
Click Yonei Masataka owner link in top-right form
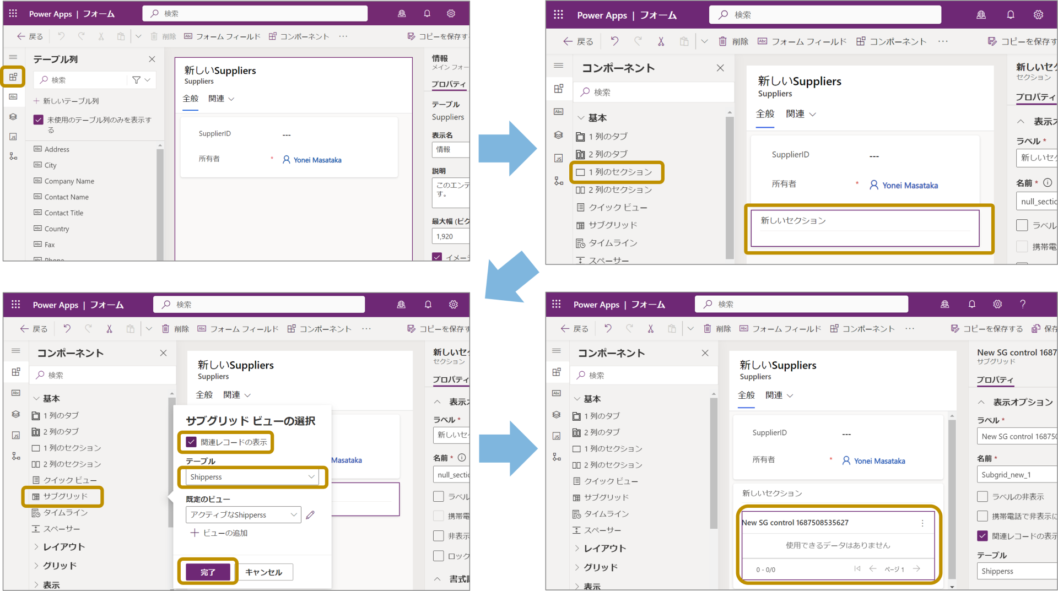click(x=910, y=186)
